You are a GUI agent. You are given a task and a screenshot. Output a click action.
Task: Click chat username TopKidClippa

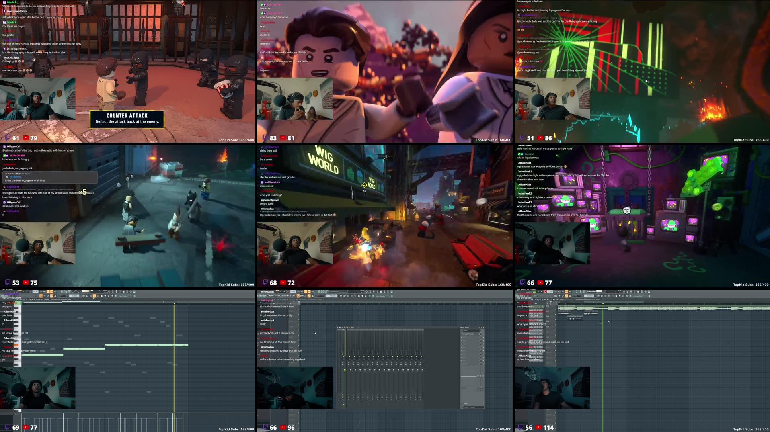[11, 57]
